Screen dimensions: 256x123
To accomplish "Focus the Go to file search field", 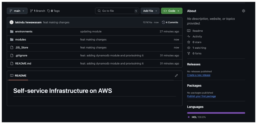I will point(117,11).
